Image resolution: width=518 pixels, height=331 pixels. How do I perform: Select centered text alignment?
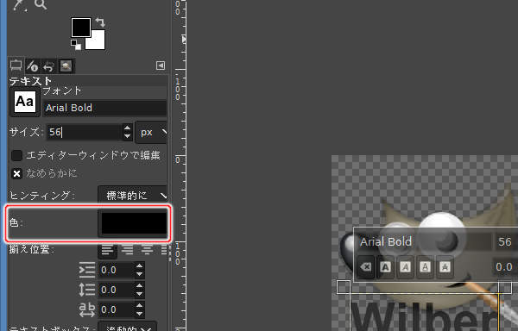(147, 250)
